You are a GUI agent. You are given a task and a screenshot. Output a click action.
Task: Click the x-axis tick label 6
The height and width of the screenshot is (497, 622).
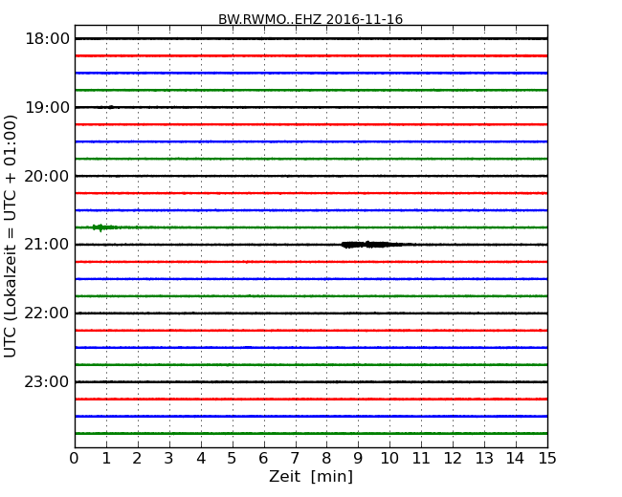pyautogui.click(x=264, y=459)
